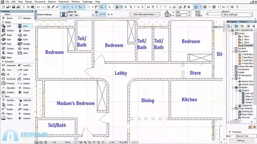Open door settings preview icon in Info Box
The height and width of the screenshot is (144, 257).
point(63,14)
